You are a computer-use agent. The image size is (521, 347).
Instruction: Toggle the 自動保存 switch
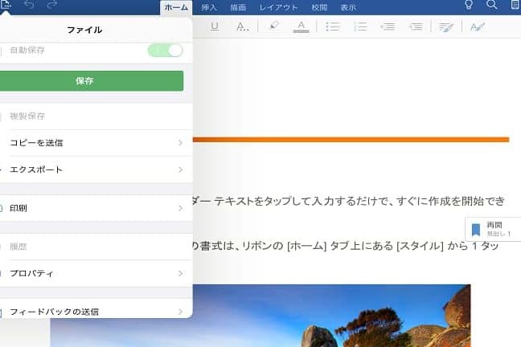point(165,50)
